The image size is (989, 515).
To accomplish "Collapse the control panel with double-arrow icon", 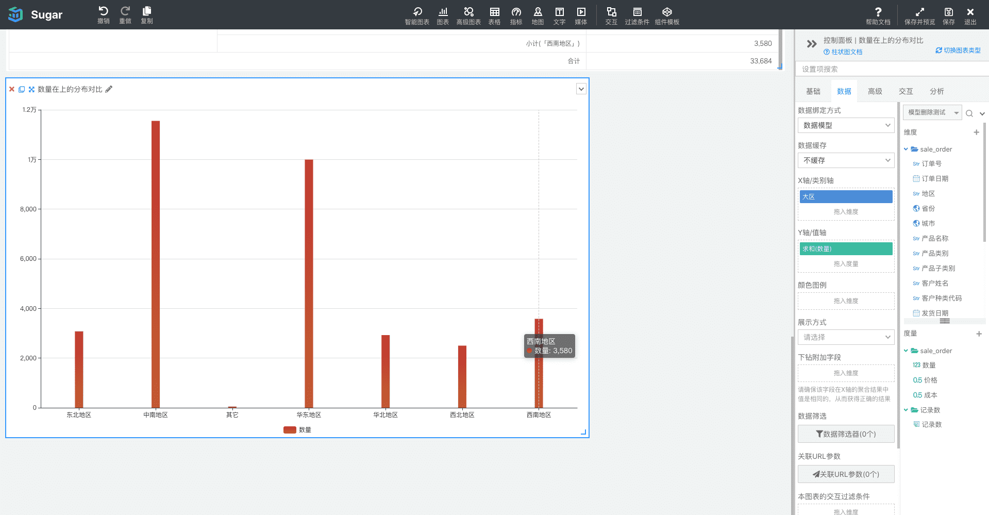I will (x=811, y=44).
